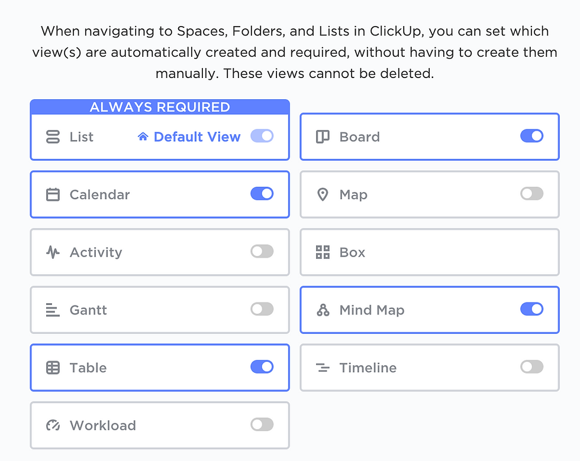Image resolution: width=580 pixels, height=461 pixels.
Task: Click the Map pin icon
Action: point(323,194)
